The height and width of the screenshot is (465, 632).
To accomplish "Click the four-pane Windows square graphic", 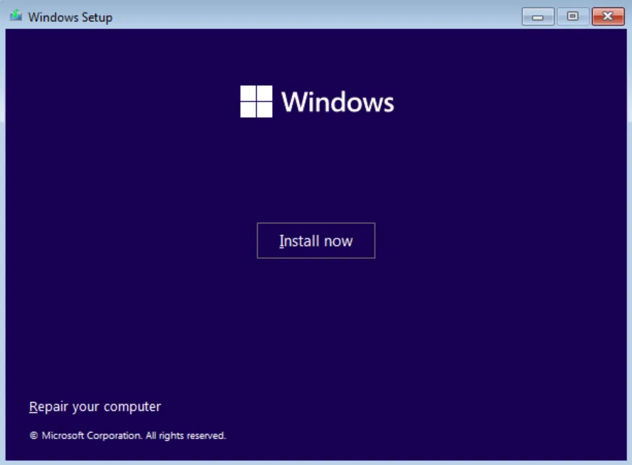I will tap(258, 101).
